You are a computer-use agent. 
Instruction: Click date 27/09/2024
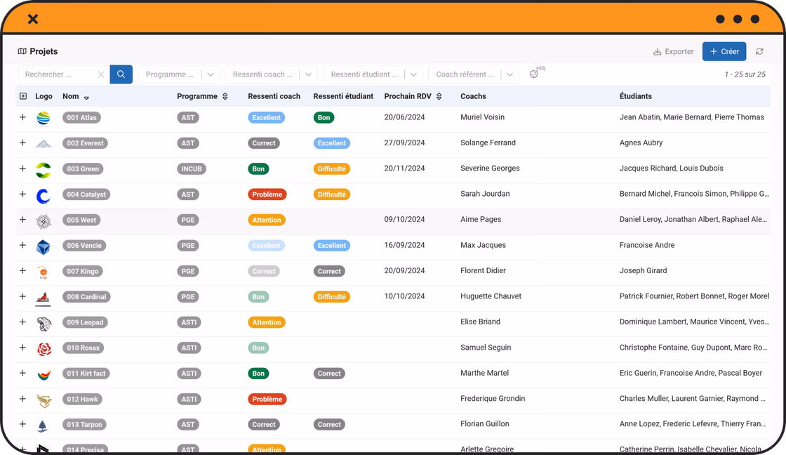[x=404, y=143]
